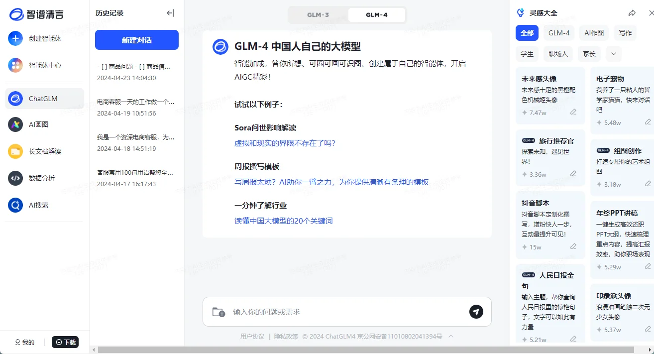Select the 家长 category filter
Screen dimensions: 654x354
pos(589,54)
